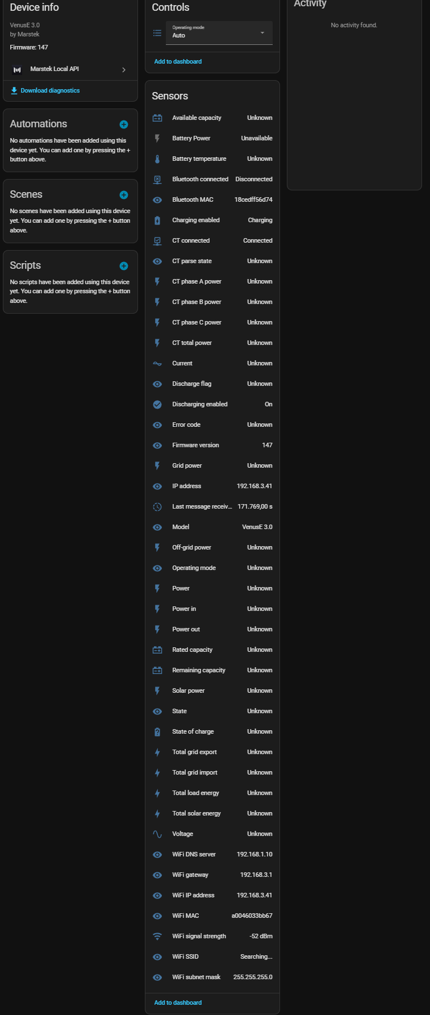430x1015 pixels.
Task: Click the Last message received clock icon
Action: click(x=157, y=507)
